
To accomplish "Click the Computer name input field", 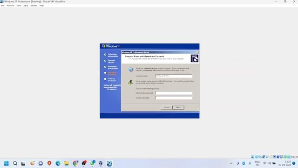I will coord(174,76).
